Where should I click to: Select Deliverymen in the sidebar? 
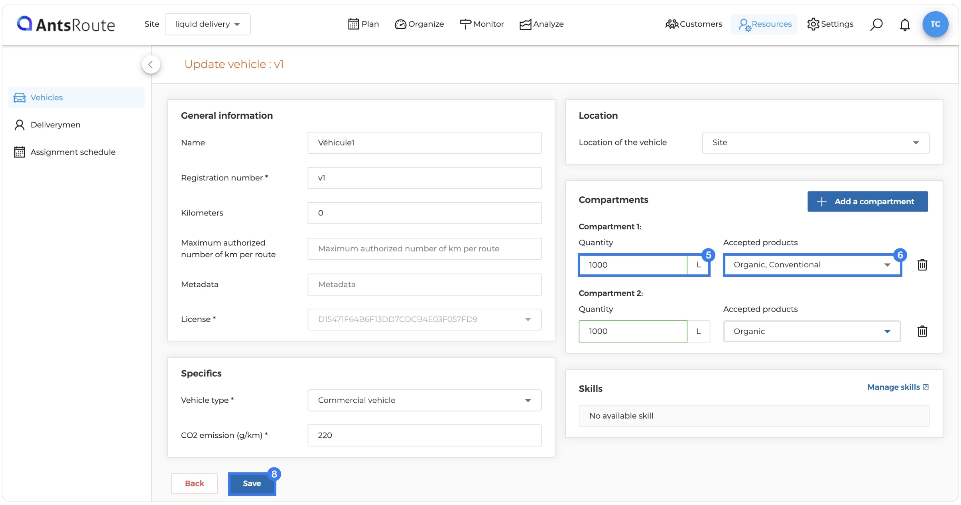[77, 125]
